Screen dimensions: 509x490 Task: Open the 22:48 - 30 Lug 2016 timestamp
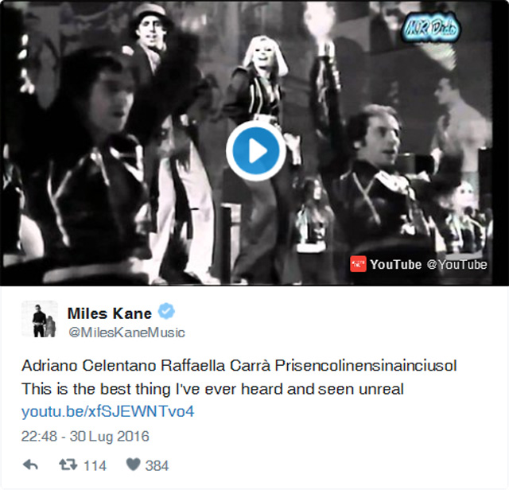pyautogui.click(x=85, y=436)
